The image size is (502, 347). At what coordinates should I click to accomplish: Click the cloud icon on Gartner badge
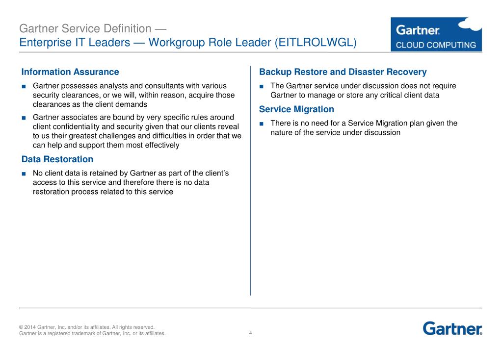(x=470, y=25)
